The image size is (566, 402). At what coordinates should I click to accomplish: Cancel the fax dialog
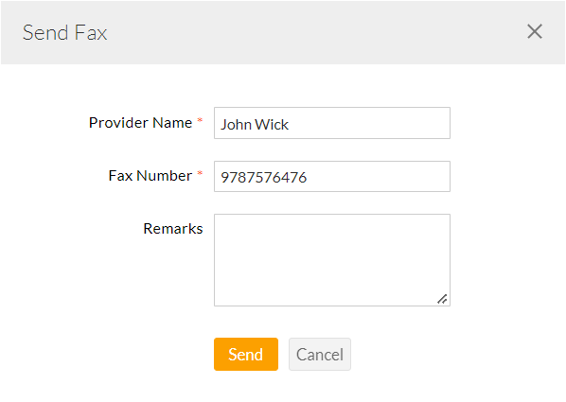pyautogui.click(x=320, y=355)
